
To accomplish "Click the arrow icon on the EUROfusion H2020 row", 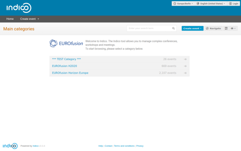I will point(185,66).
